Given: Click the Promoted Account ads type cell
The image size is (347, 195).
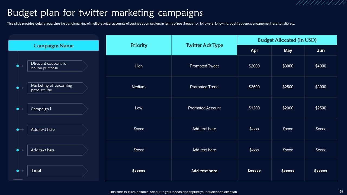Looking at the screenshot, I should click(204, 108).
